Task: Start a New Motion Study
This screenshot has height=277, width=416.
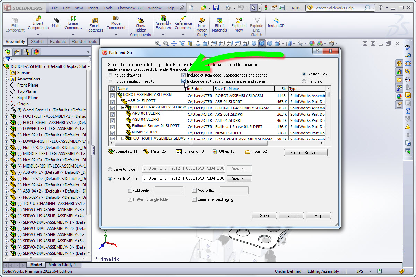Action: pos(202,27)
